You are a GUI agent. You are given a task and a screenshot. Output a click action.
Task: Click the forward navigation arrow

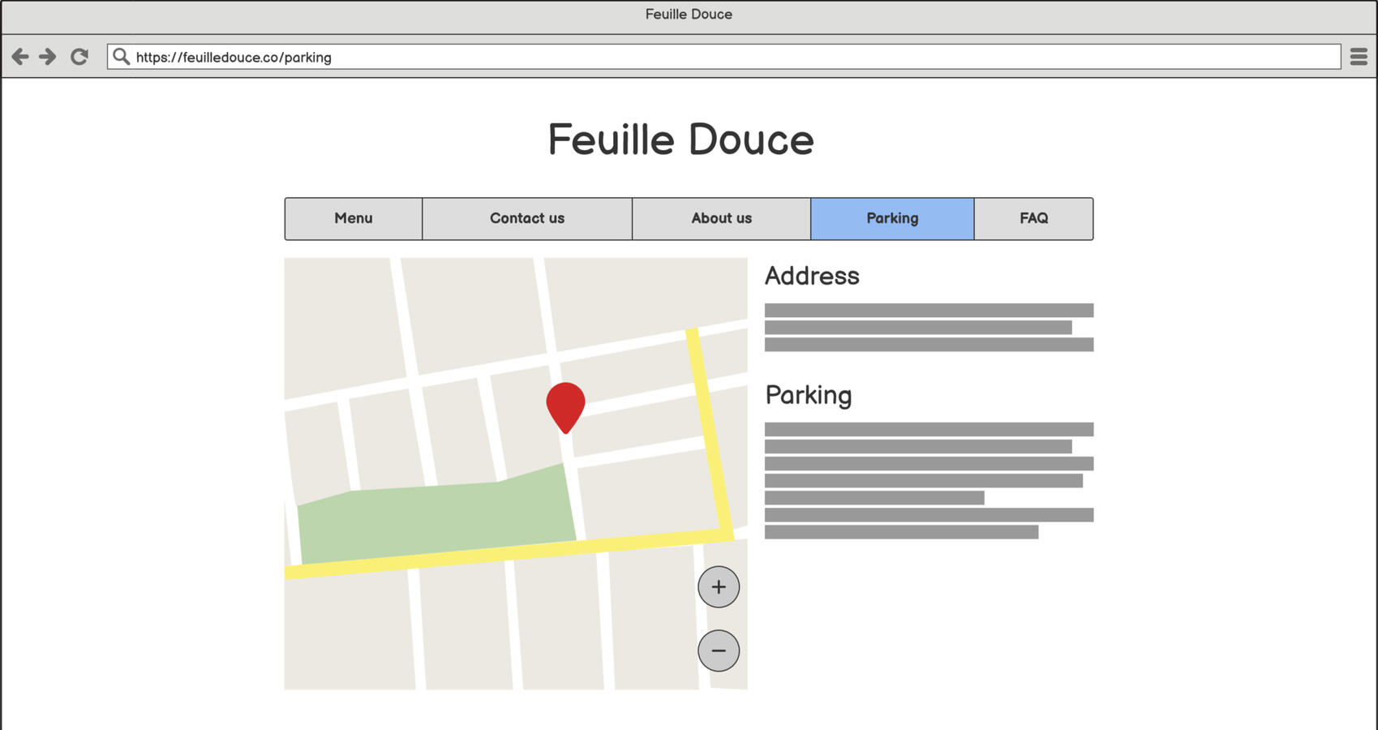(x=47, y=57)
